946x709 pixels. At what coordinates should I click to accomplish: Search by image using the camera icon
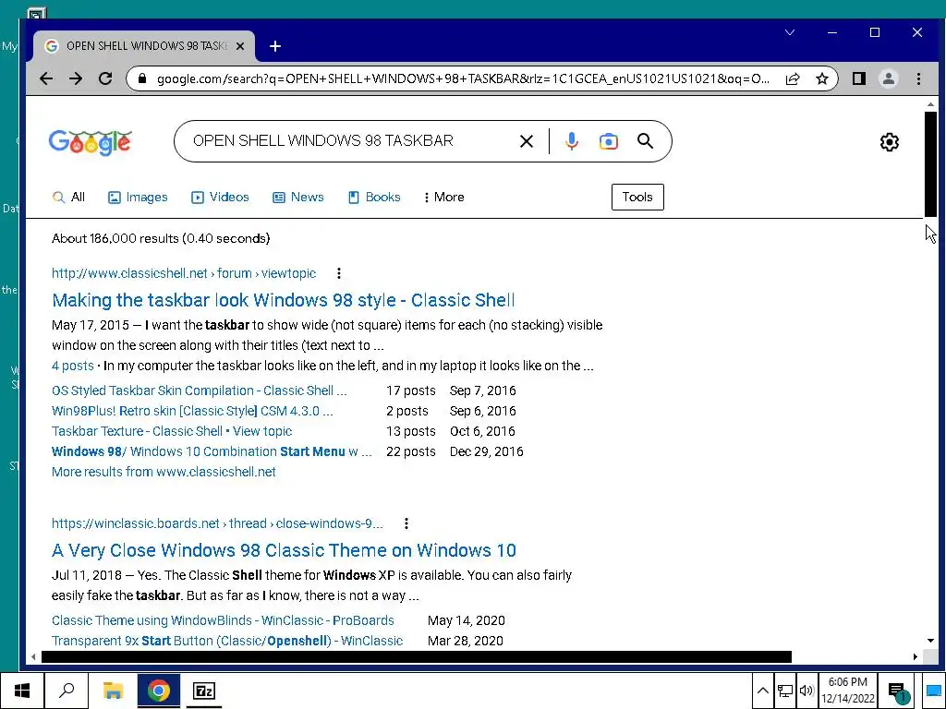[608, 141]
